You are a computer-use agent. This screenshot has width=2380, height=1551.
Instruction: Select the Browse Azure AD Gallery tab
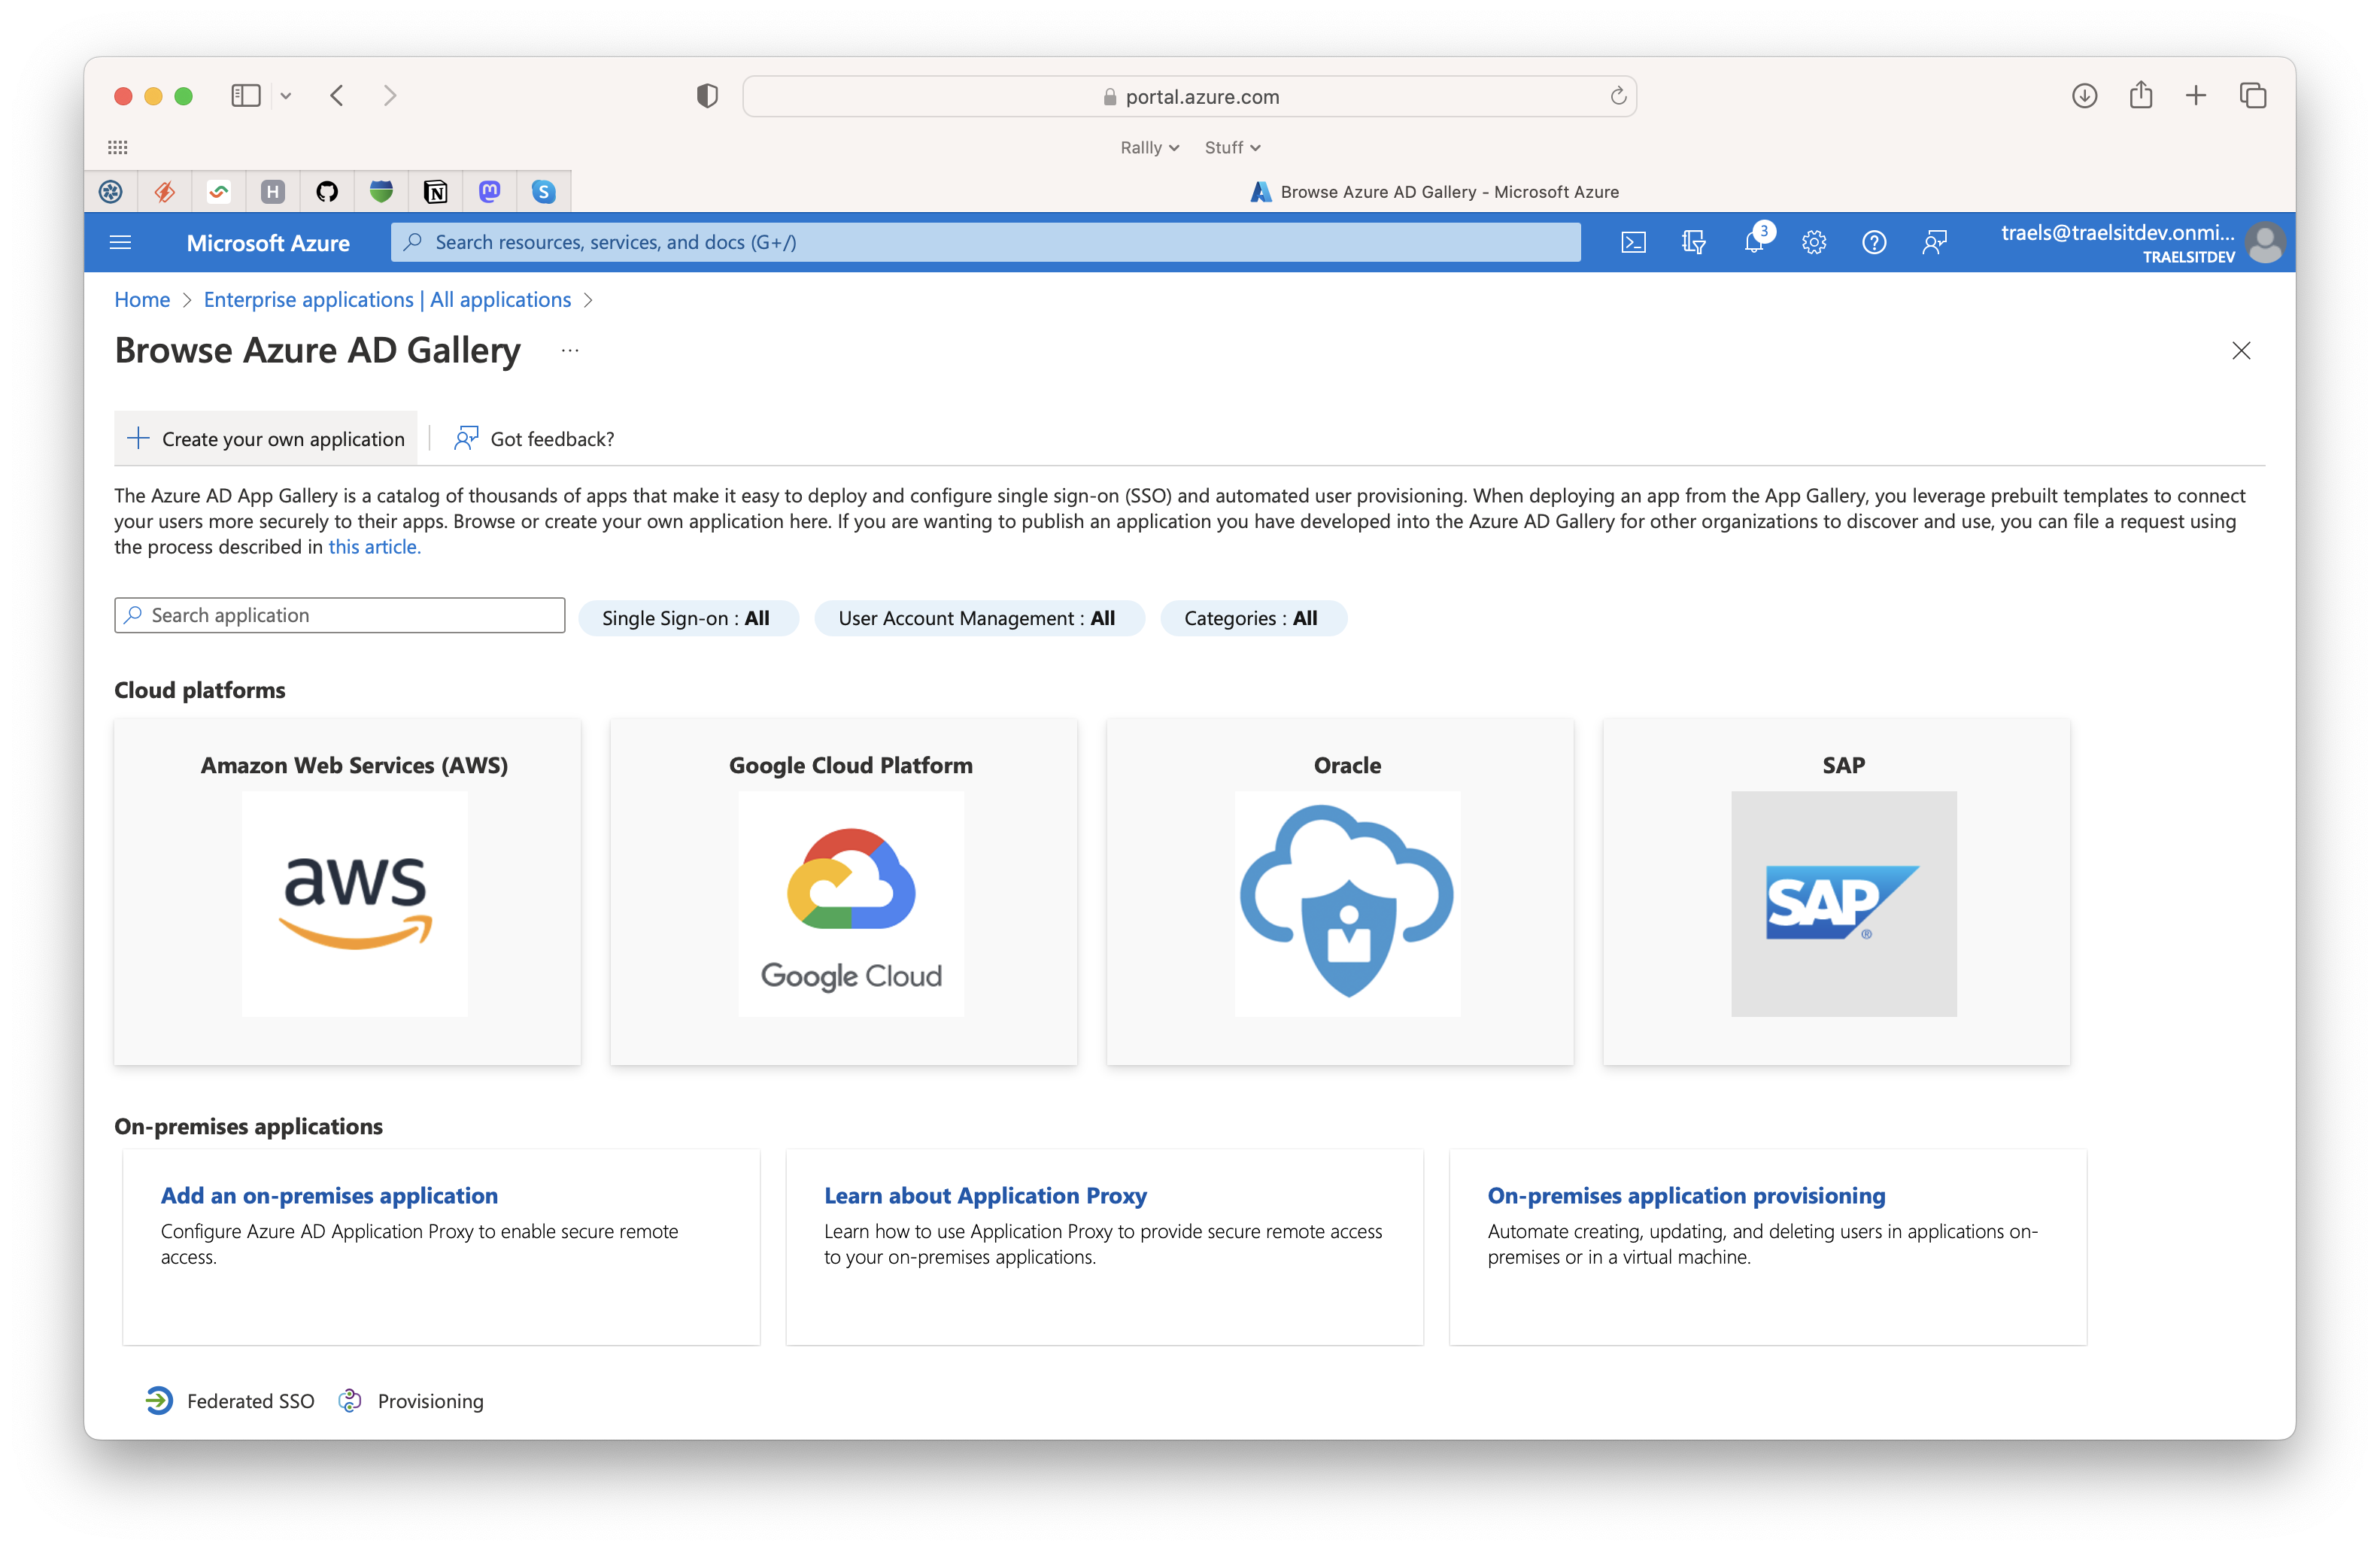(1434, 192)
